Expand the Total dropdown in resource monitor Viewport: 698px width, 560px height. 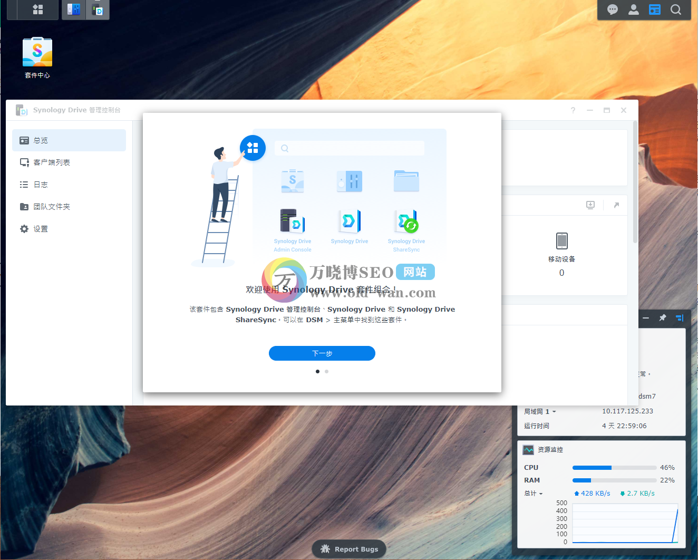click(533, 494)
